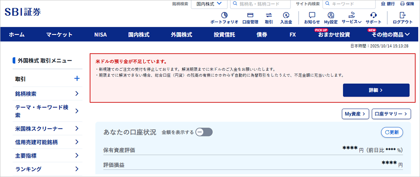Viewport: 420px width, 177px height.
Task: Open the Portfolio (ポートフォリオ) icon
Action: pyautogui.click(x=224, y=16)
